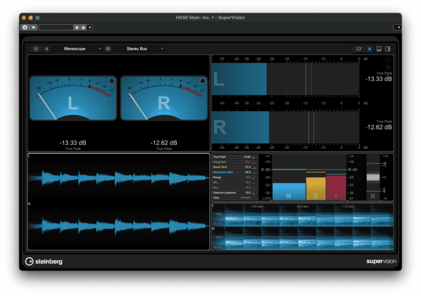Click the reset module values icon
The width and height of the screenshot is (421, 296).
click(359, 49)
